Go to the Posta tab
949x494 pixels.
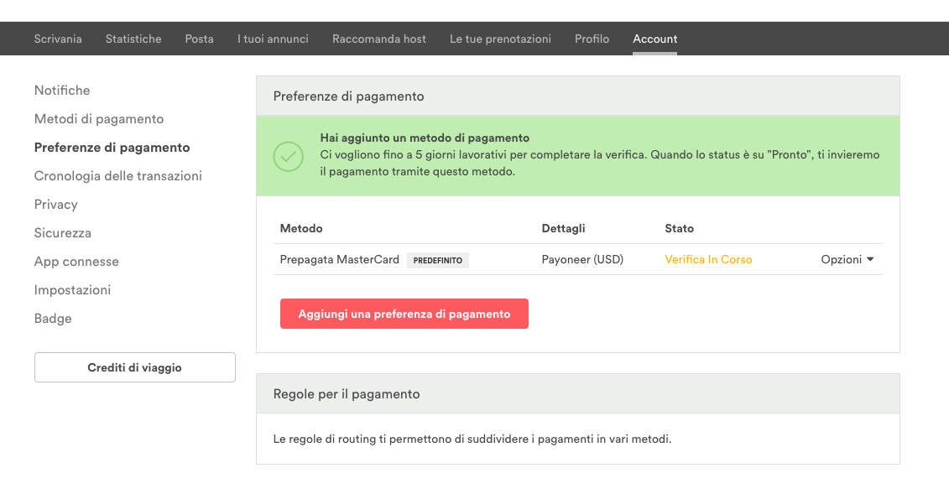click(x=199, y=39)
